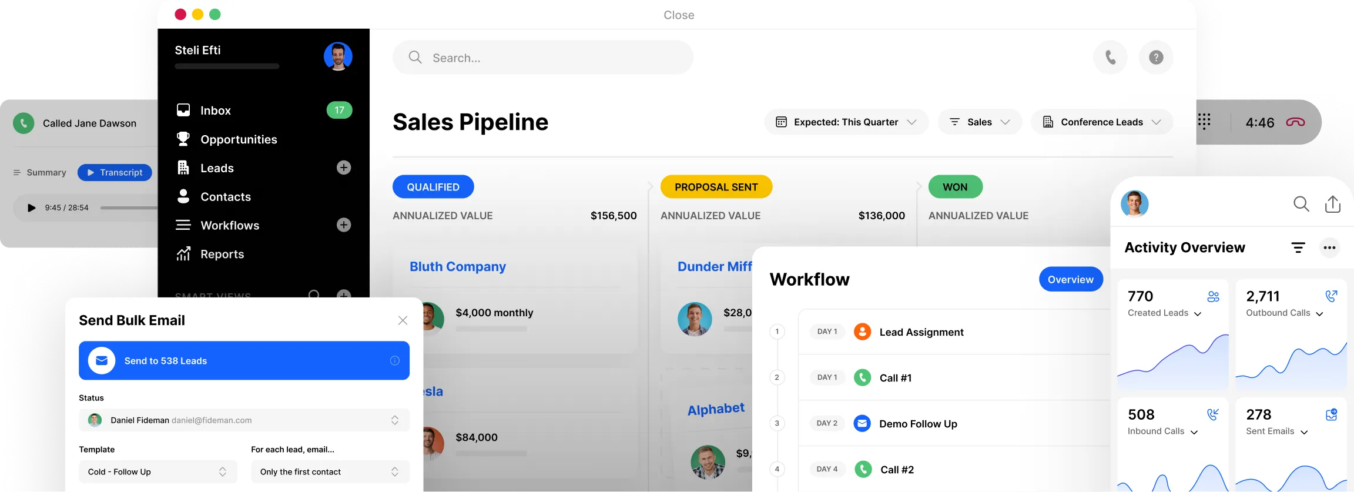1354x492 pixels.
Task: Click the search magnifier in Activity Overview panel
Action: 1301,204
